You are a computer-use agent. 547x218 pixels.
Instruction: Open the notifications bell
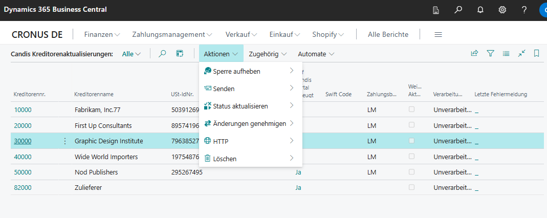click(x=480, y=10)
